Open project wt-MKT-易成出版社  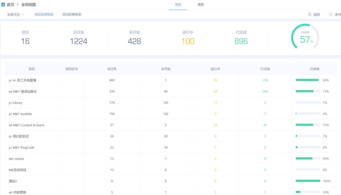pyautogui.click(x=23, y=92)
